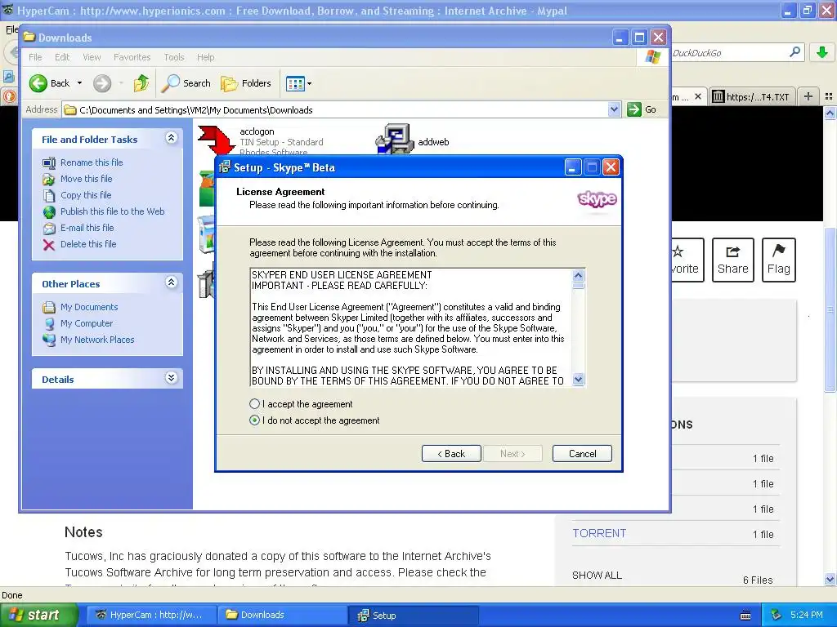Click the license scrollbar thumb
Image resolution: width=837 pixels, height=627 pixels.
click(x=578, y=286)
